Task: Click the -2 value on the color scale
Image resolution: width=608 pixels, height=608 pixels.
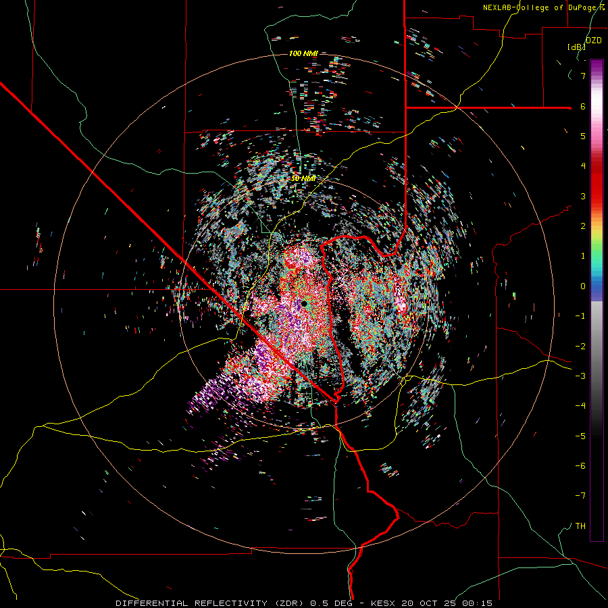Action: pyautogui.click(x=580, y=346)
